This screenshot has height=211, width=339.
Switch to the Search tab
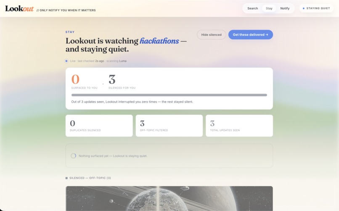(x=252, y=8)
